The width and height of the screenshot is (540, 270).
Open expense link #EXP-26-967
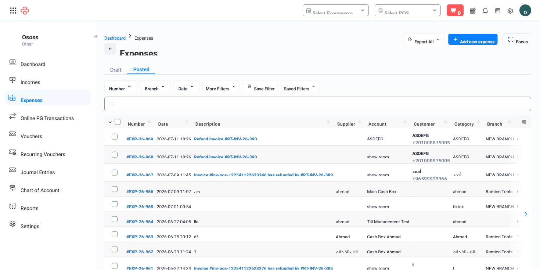[x=140, y=175]
